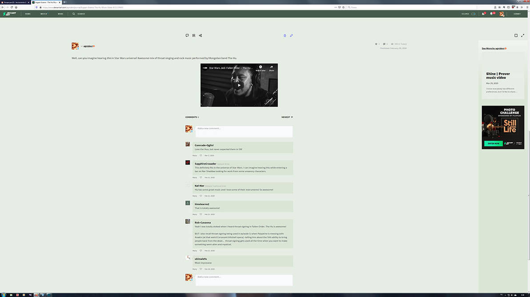The width and height of the screenshot is (530, 297).
Task: Reply to Rob-Cavanna's comment
Action: [x=195, y=251]
